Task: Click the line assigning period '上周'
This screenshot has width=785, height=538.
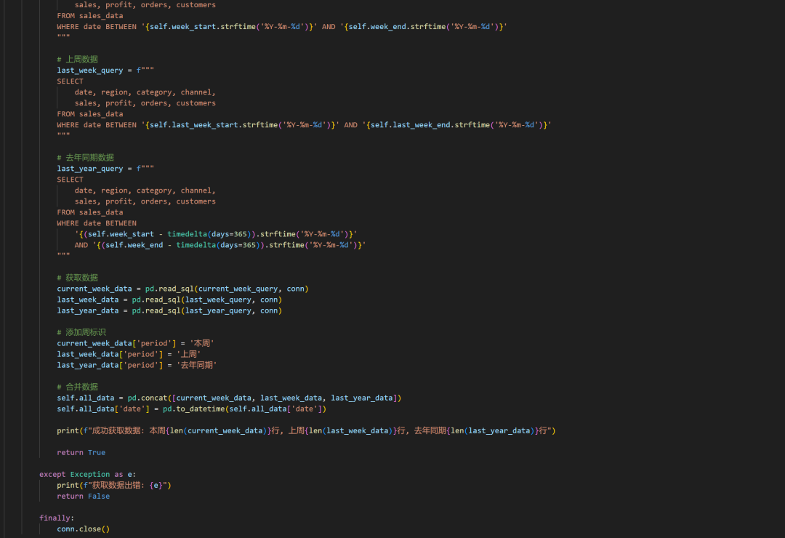Action: (129, 354)
